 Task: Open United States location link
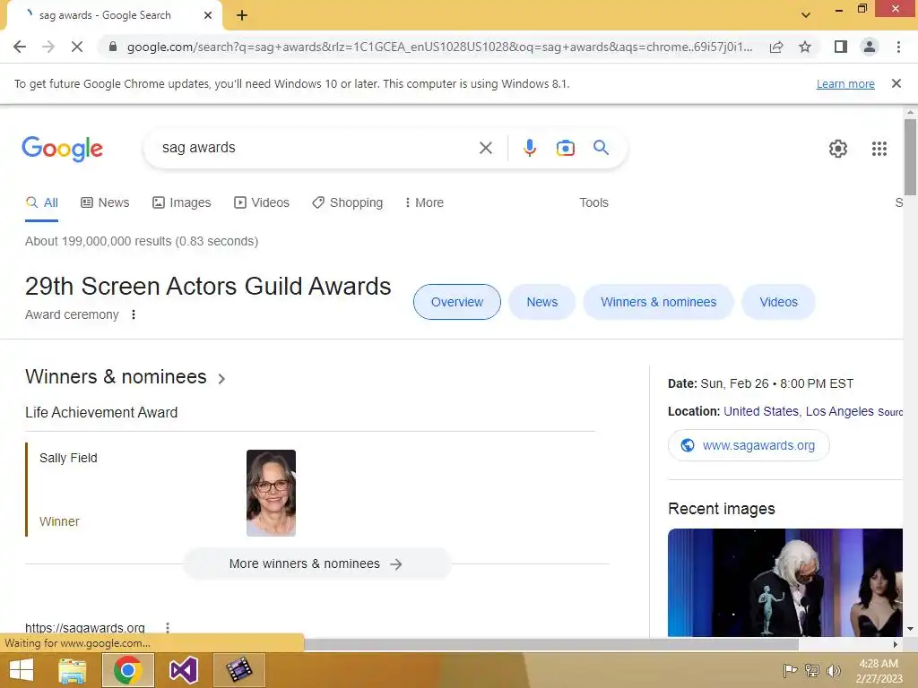click(761, 411)
